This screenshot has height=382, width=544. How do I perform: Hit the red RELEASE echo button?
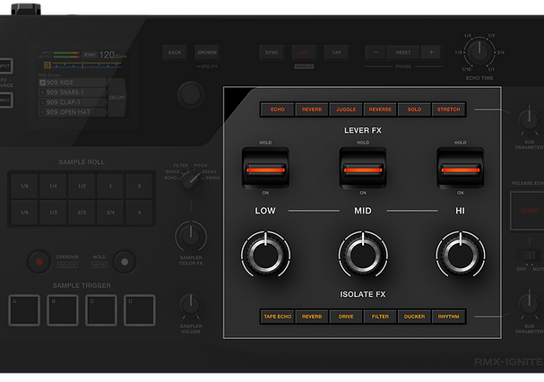[527, 211]
